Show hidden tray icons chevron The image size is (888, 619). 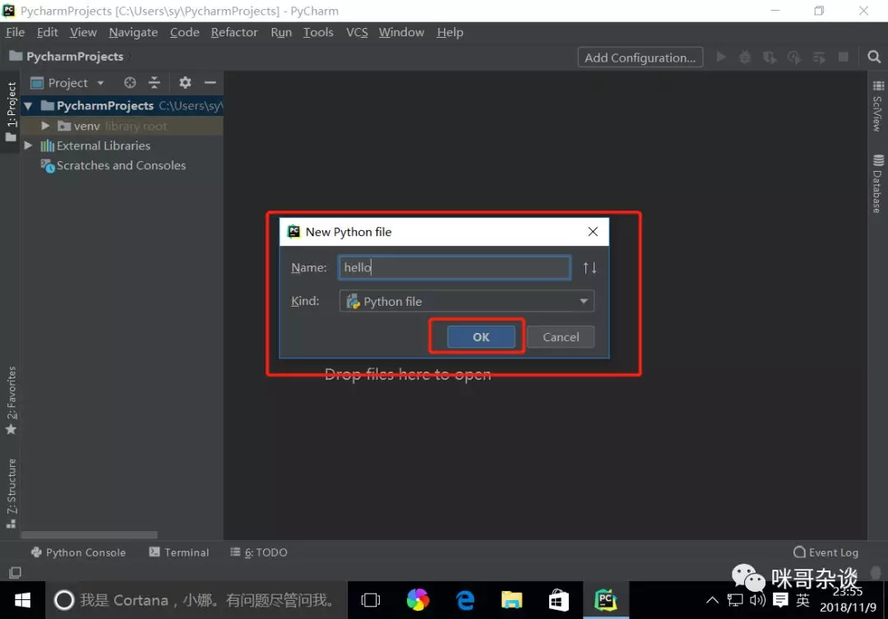(712, 600)
